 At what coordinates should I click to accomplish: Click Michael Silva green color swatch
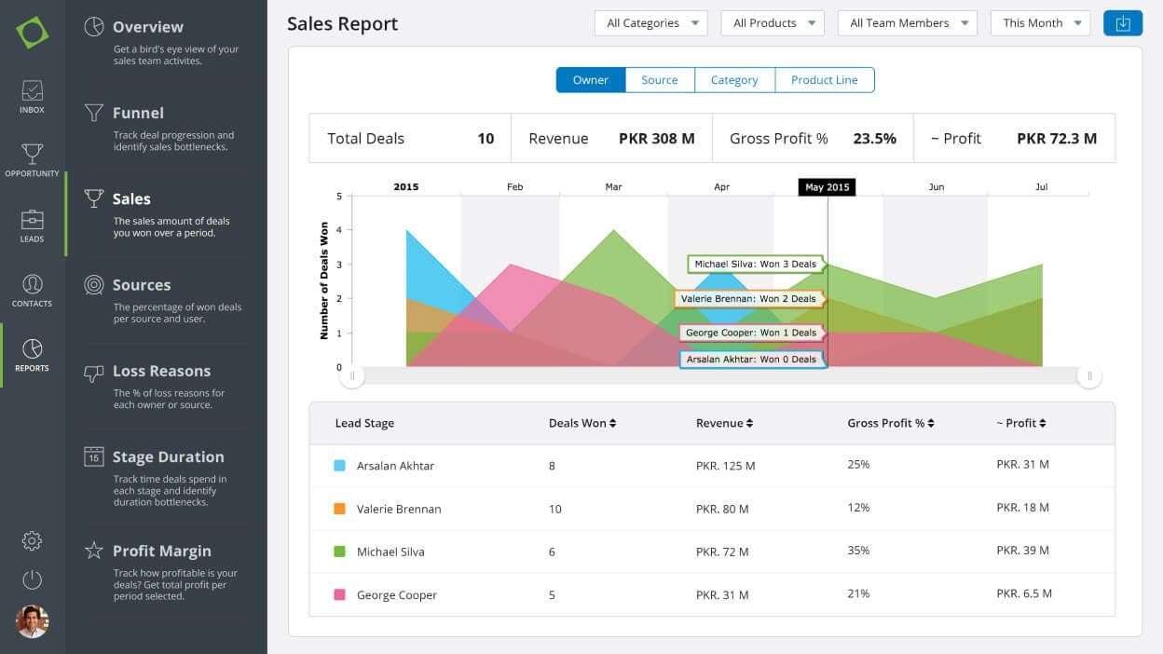pyautogui.click(x=340, y=552)
